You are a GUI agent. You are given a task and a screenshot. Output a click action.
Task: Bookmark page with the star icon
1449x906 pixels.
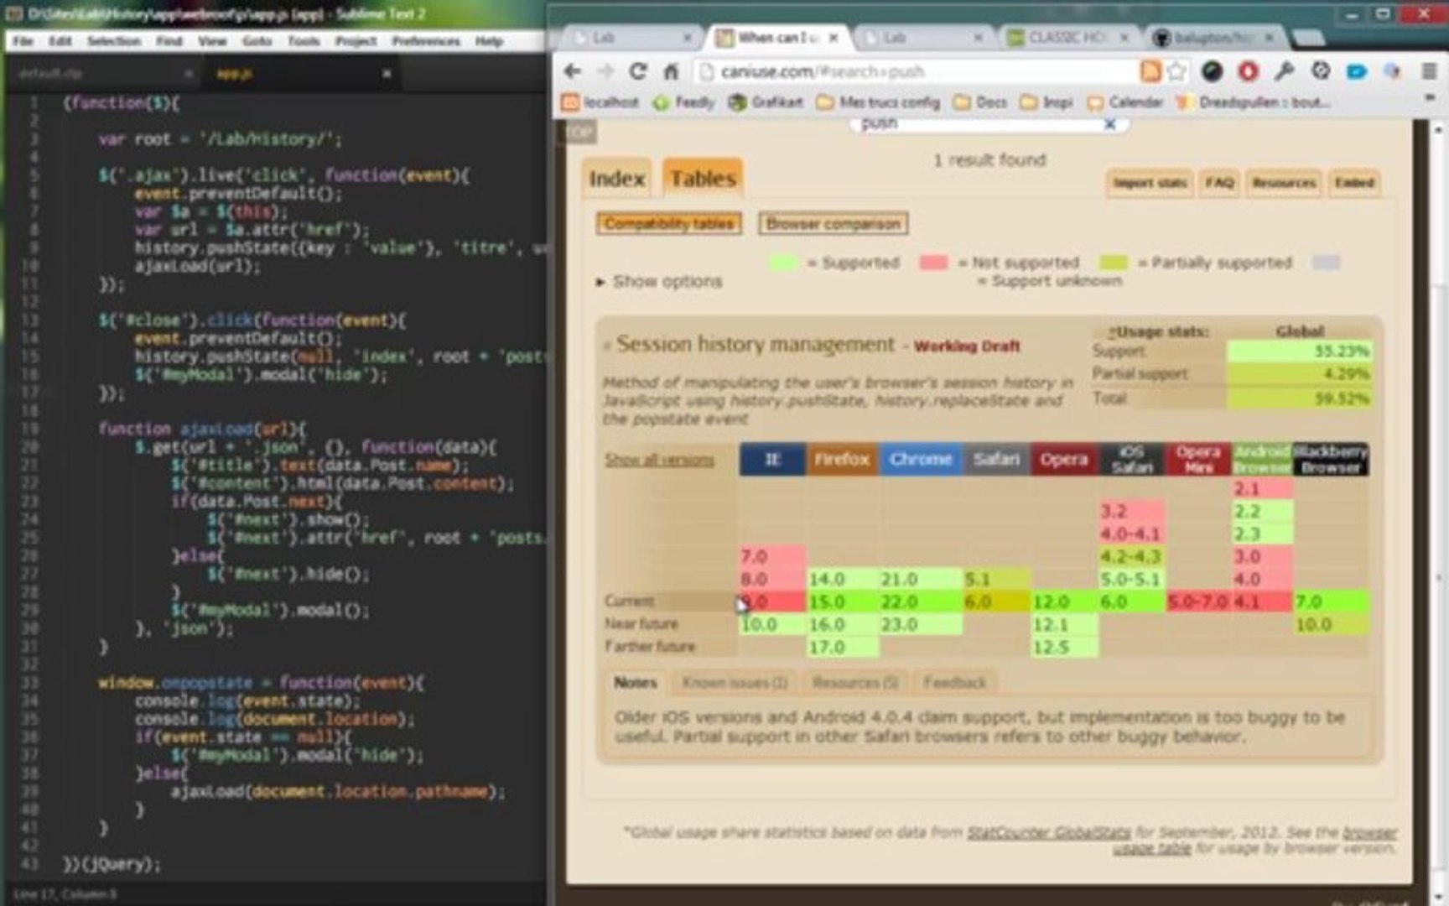click(1176, 71)
